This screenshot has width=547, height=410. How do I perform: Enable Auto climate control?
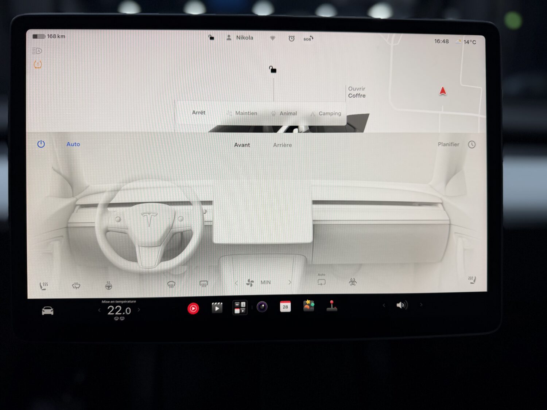click(x=73, y=144)
